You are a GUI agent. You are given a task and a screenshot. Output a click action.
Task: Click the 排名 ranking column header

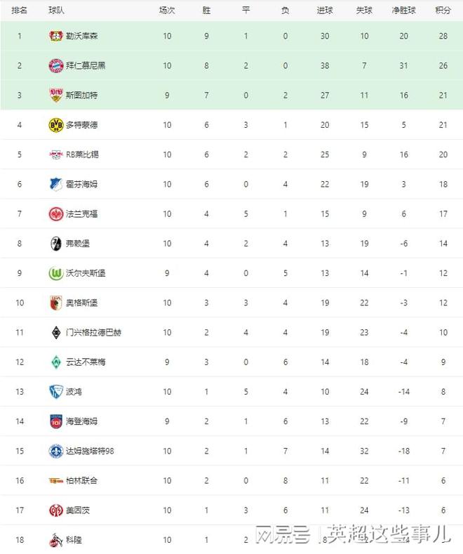point(20,11)
